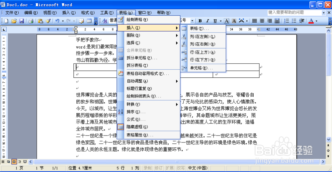Image resolution: width=332 pixels, height=172 pixels.
Task: Open the Underline style dropdown arrow
Action: tap(220, 21)
